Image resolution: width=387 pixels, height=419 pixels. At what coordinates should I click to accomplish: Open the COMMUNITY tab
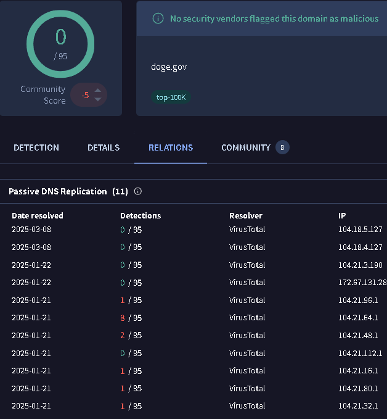pyautogui.click(x=246, y=147)
